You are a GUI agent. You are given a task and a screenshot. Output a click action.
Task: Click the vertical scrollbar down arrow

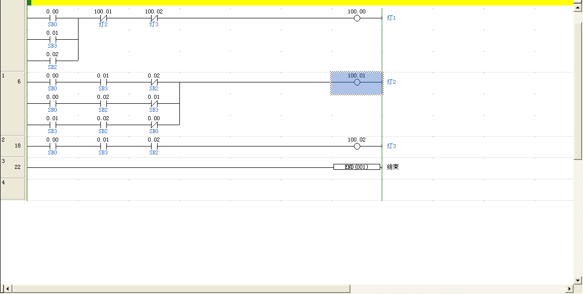pos(579,280)
